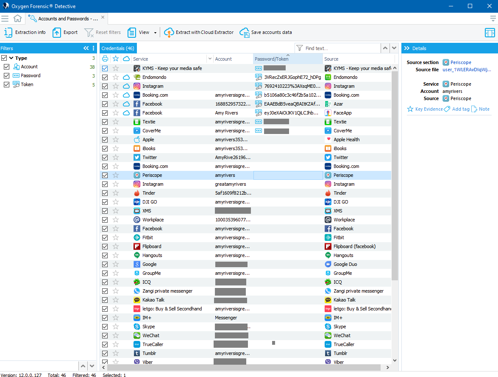Screen dimensions: 498x377
Task: Open the hamburger menu at top left
Action: coord(5,19)
